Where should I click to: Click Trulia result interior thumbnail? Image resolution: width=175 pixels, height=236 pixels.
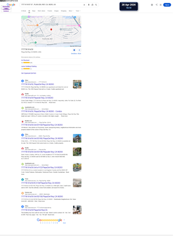pos(77,183)
